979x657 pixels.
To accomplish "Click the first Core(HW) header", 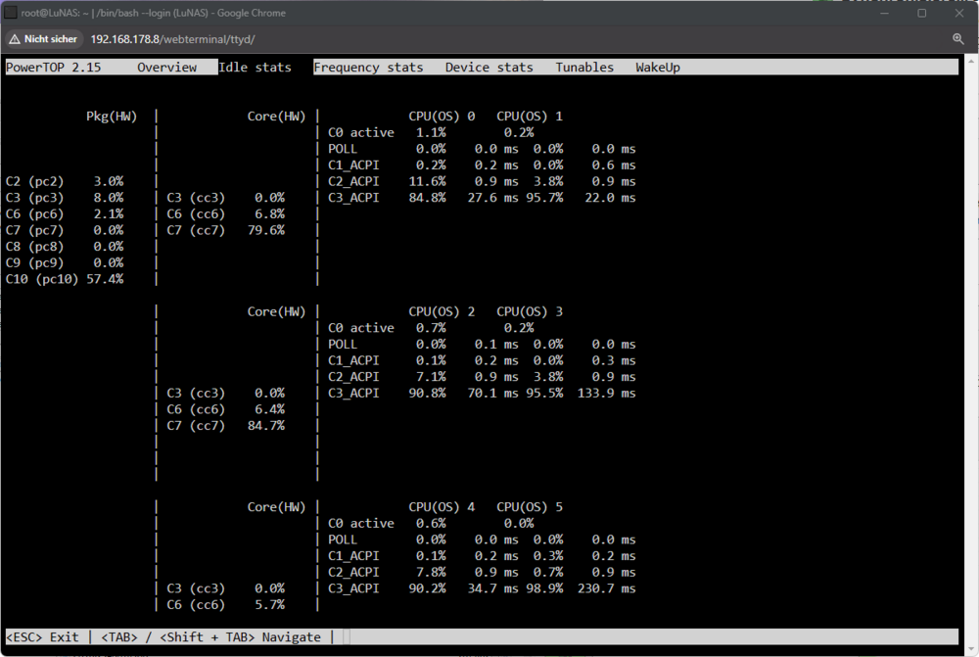I will (x=277, y=117).
